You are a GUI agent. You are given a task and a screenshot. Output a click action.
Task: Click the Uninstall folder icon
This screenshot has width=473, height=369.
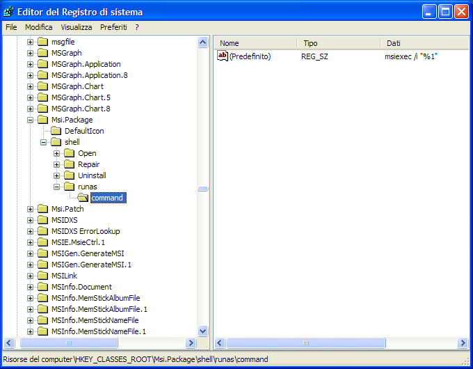point(70,175)
